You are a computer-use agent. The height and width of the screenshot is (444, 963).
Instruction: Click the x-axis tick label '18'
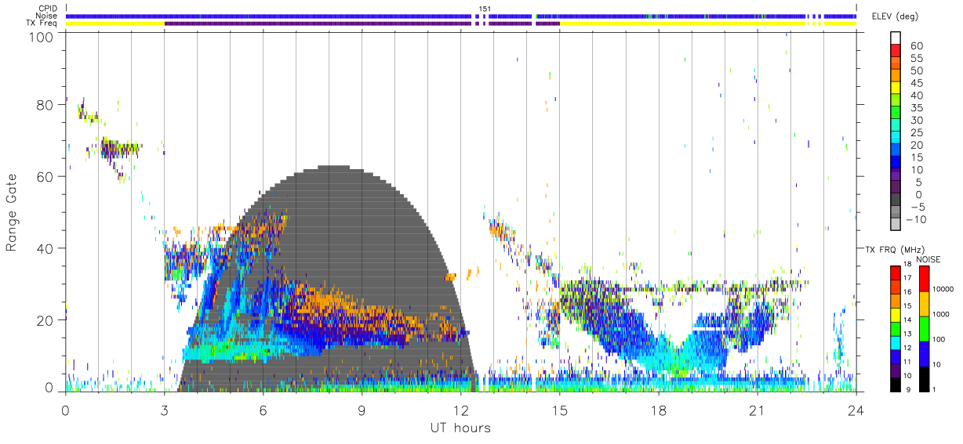pyautogui.click(x=658, y=410)
